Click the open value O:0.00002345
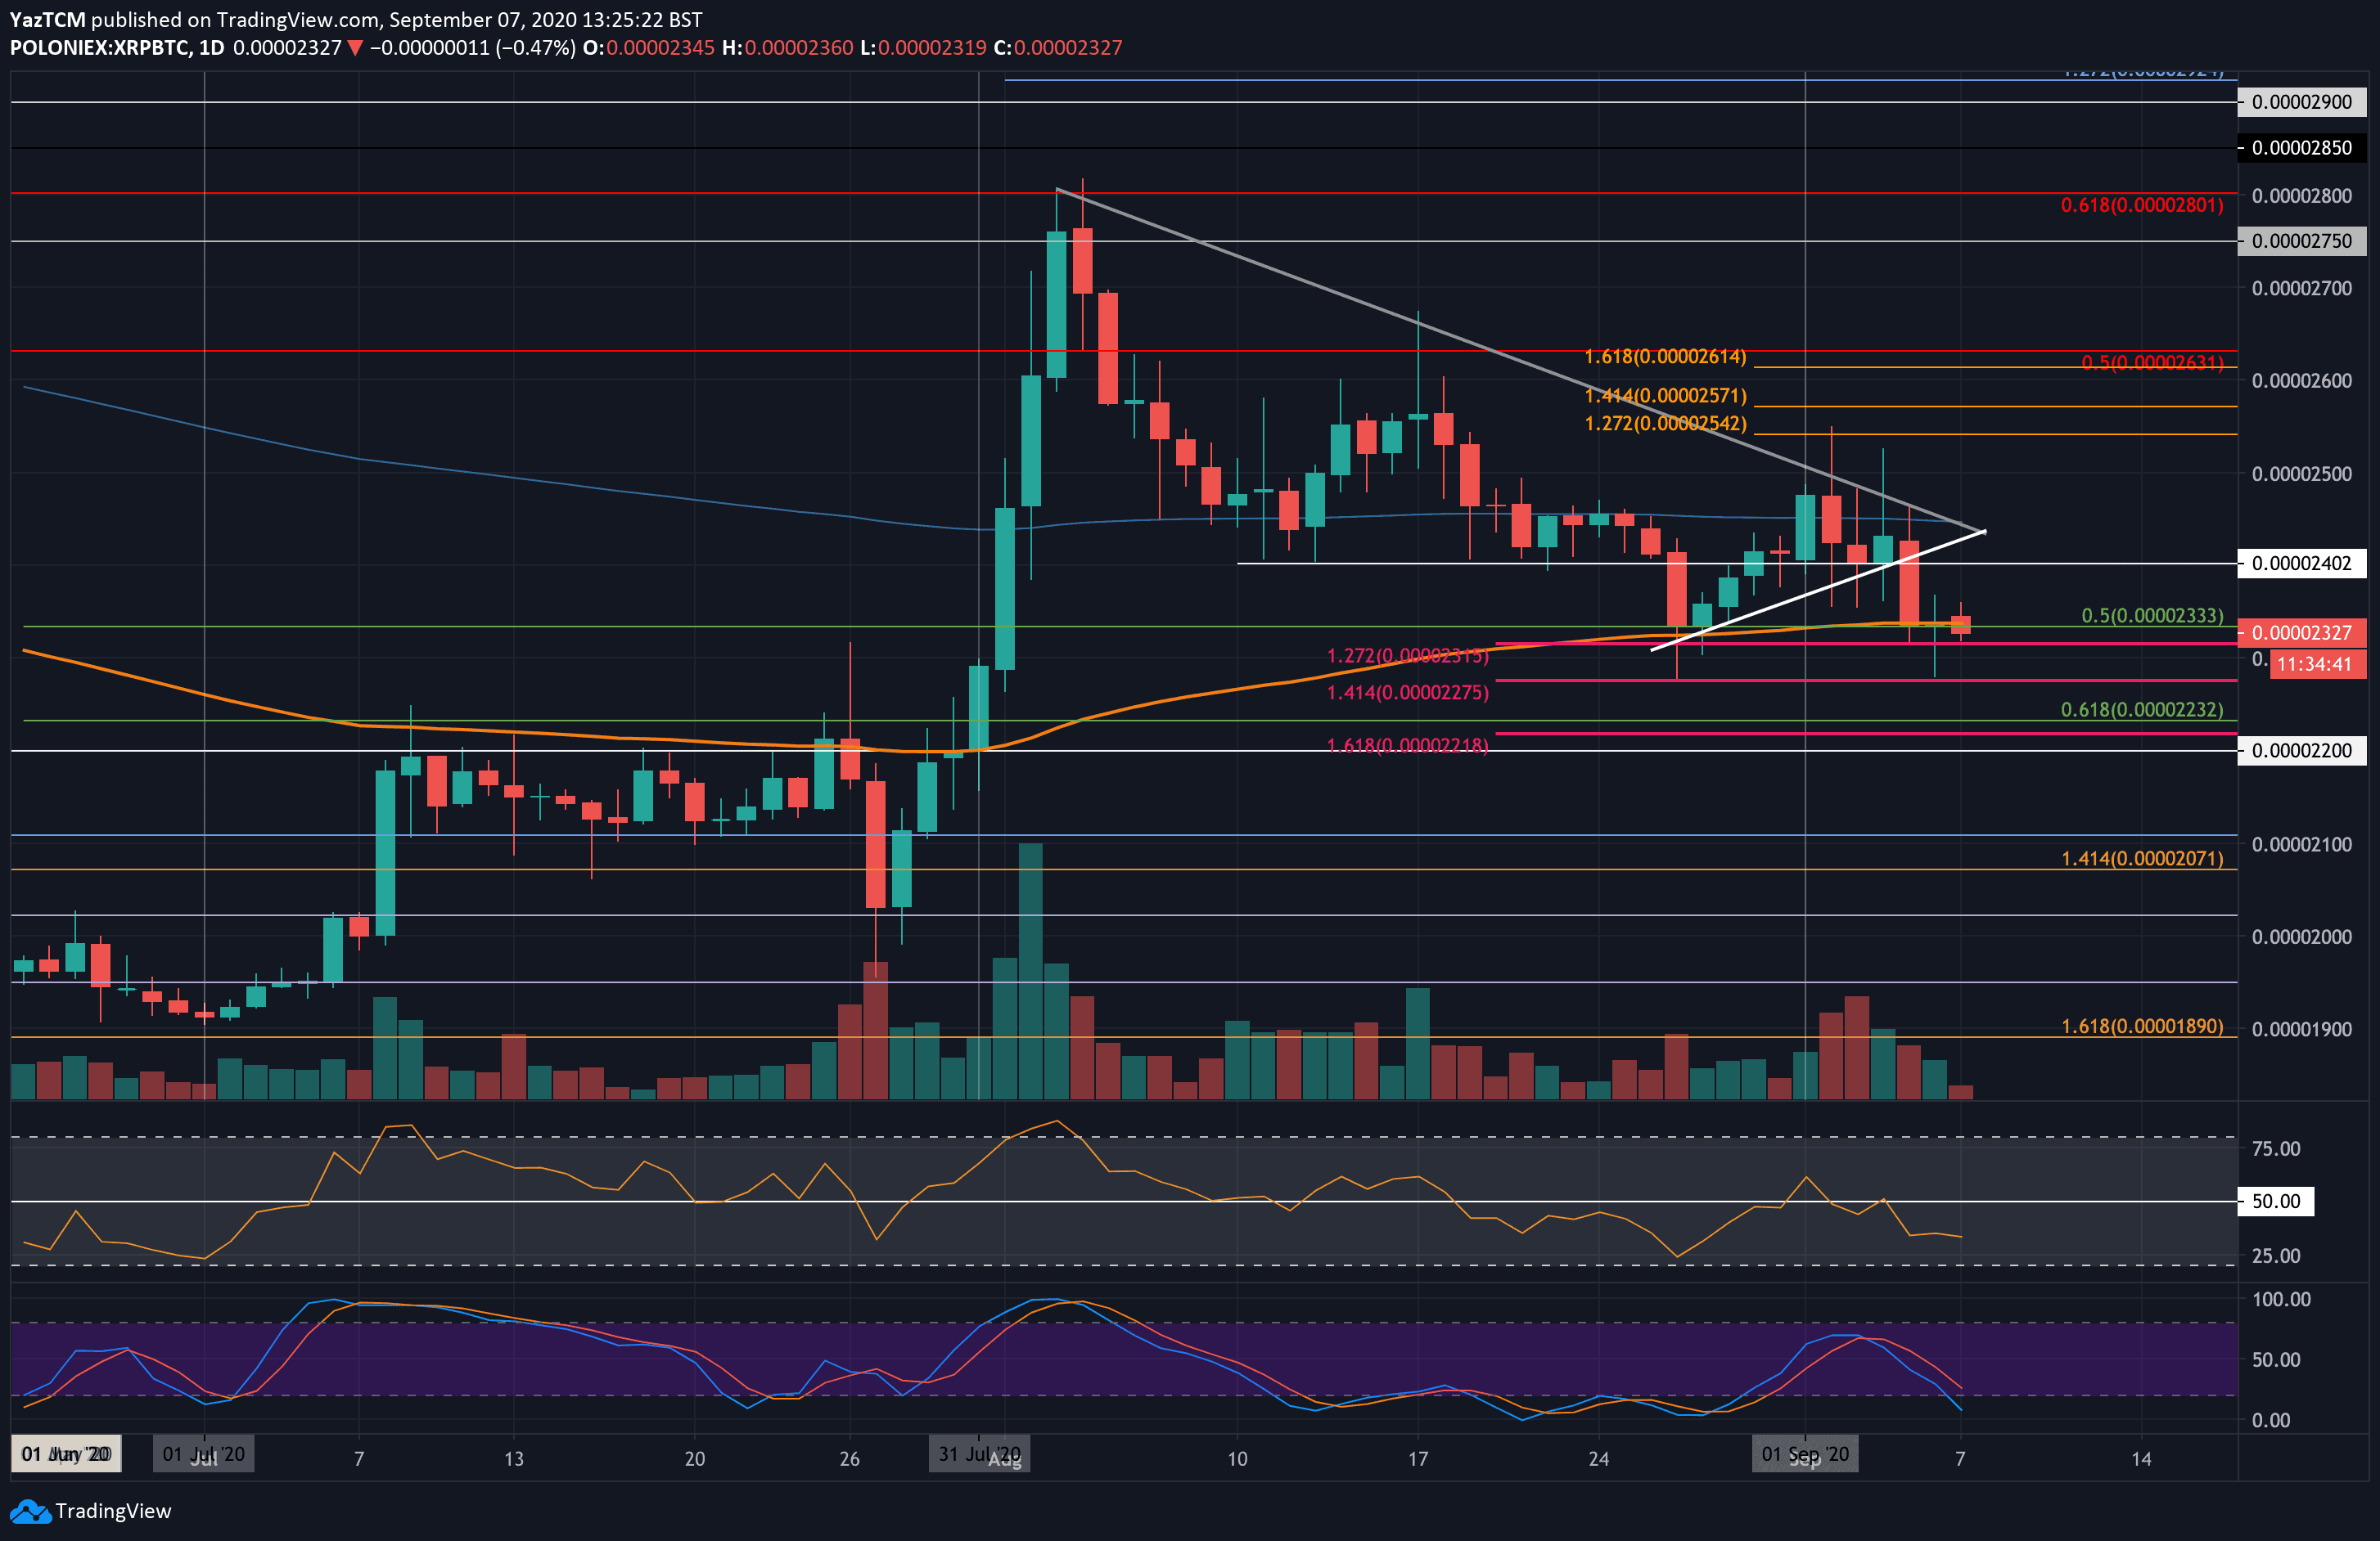The width and height of the screenshot is (2380, 1541). coord(649,48)
